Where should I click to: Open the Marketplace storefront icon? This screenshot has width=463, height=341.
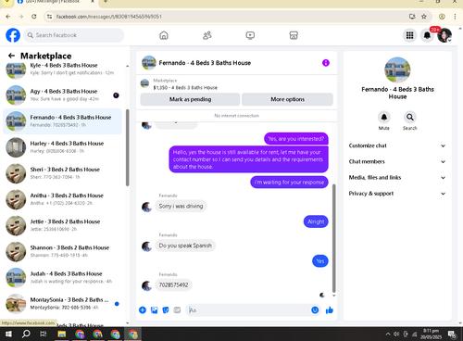tap(294, 35)
